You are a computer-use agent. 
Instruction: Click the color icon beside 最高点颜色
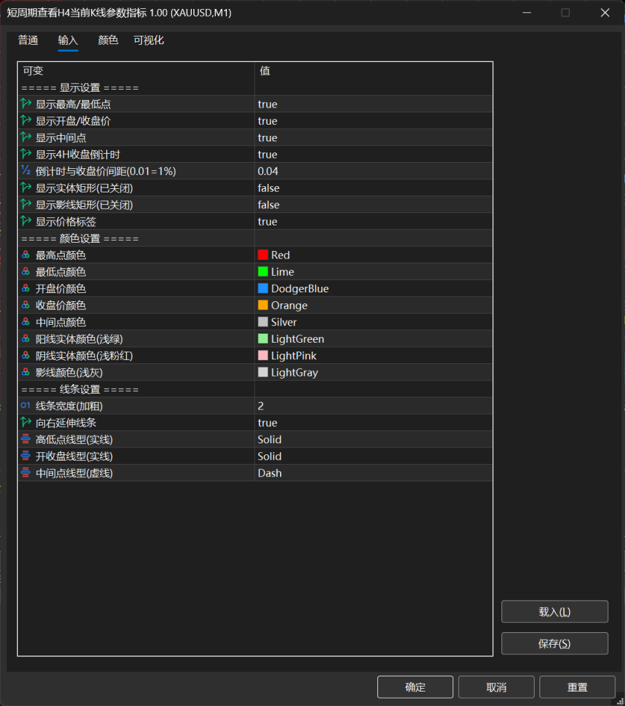click(26, 254)
